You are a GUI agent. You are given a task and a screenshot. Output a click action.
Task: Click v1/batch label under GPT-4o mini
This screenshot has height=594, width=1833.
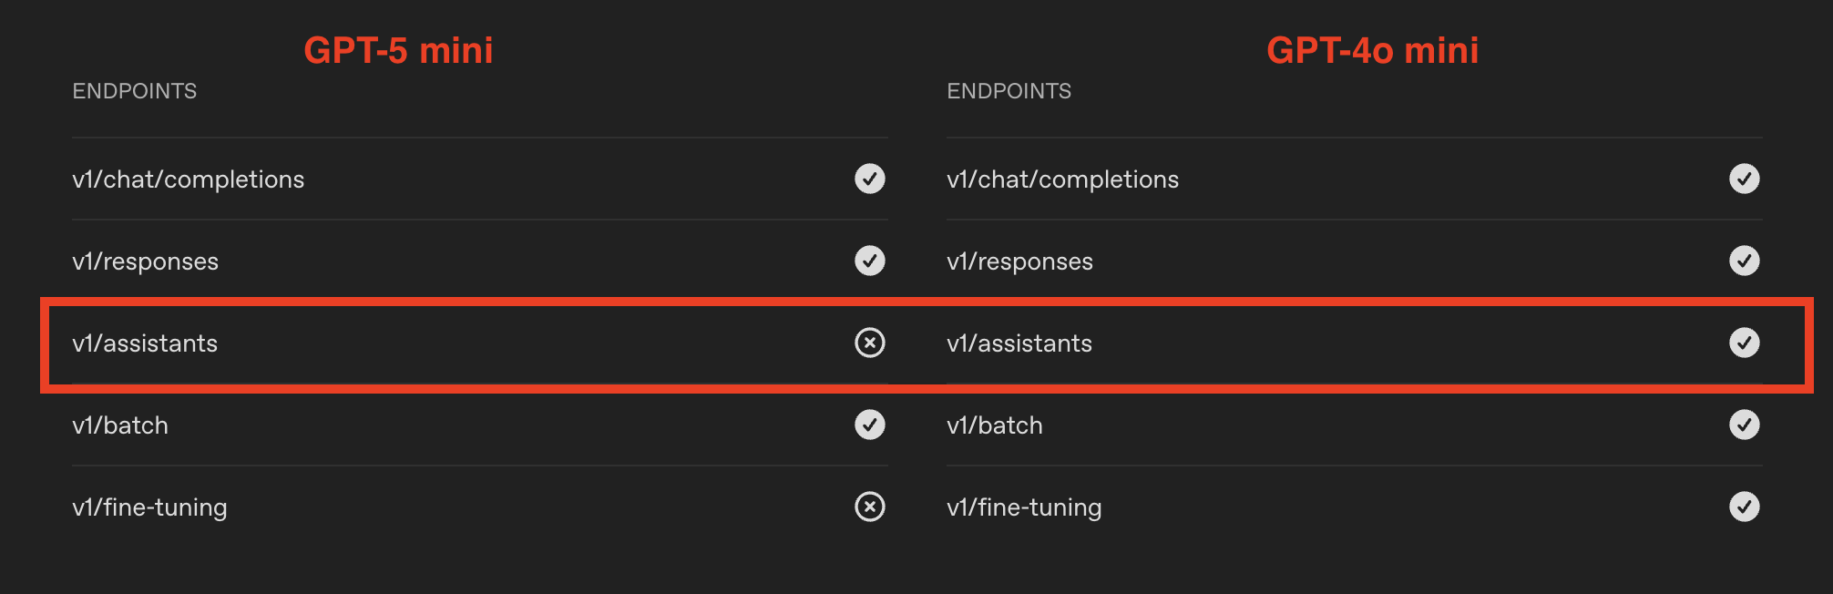click(995, 425)
